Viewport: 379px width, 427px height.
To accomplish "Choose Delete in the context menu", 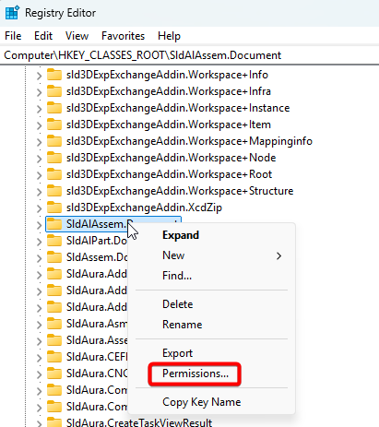I will (178, 304).
